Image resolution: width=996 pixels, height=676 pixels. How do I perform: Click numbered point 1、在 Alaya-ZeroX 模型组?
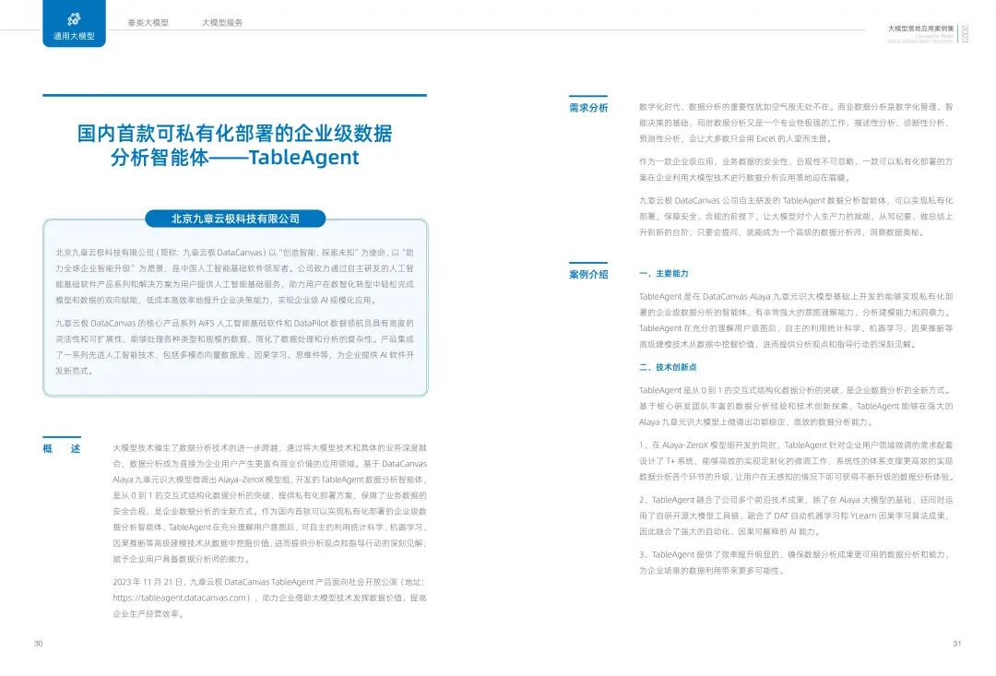click(x=796, y=460)
